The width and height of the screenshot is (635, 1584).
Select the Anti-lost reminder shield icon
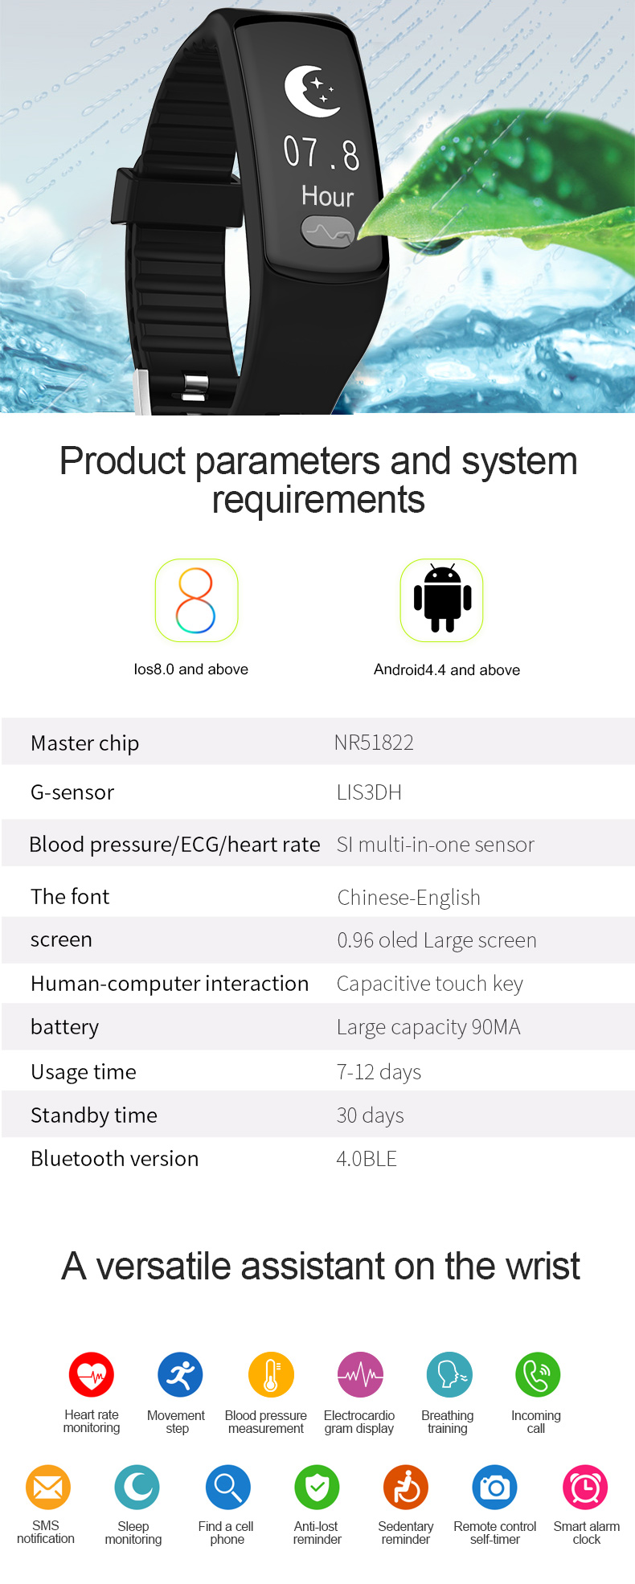pos(317,1488)
